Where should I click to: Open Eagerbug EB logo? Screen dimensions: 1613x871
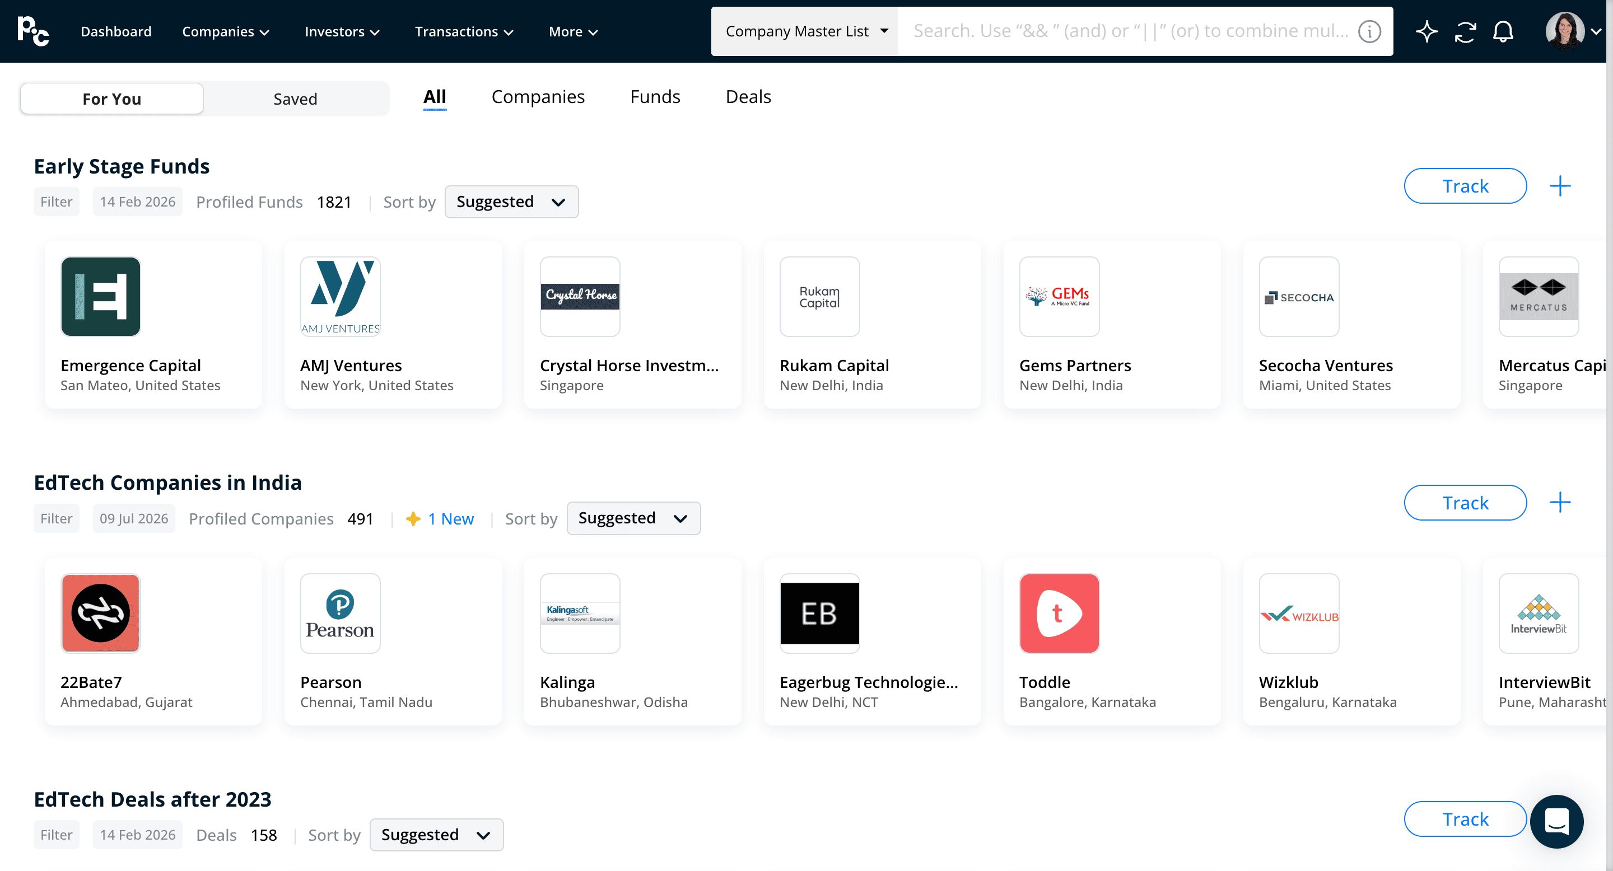[x=819, y=613]
